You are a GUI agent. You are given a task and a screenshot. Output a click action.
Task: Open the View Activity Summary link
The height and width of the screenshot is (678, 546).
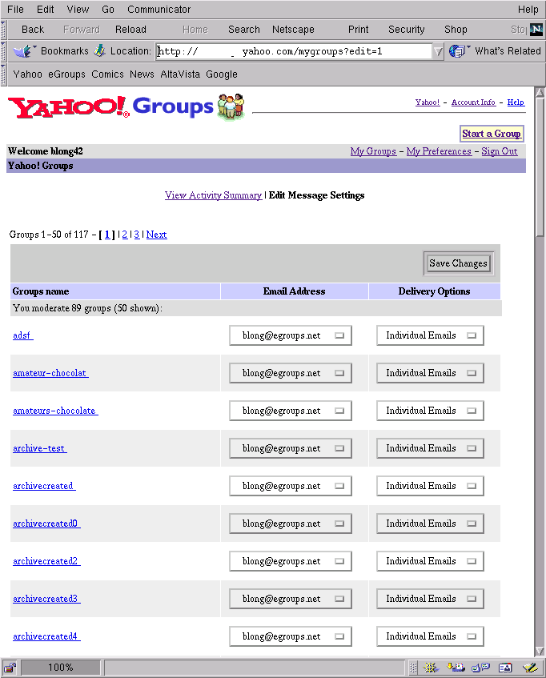[x=213, y=195]
